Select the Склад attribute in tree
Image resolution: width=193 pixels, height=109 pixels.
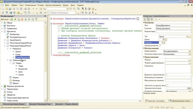[18, 54]
